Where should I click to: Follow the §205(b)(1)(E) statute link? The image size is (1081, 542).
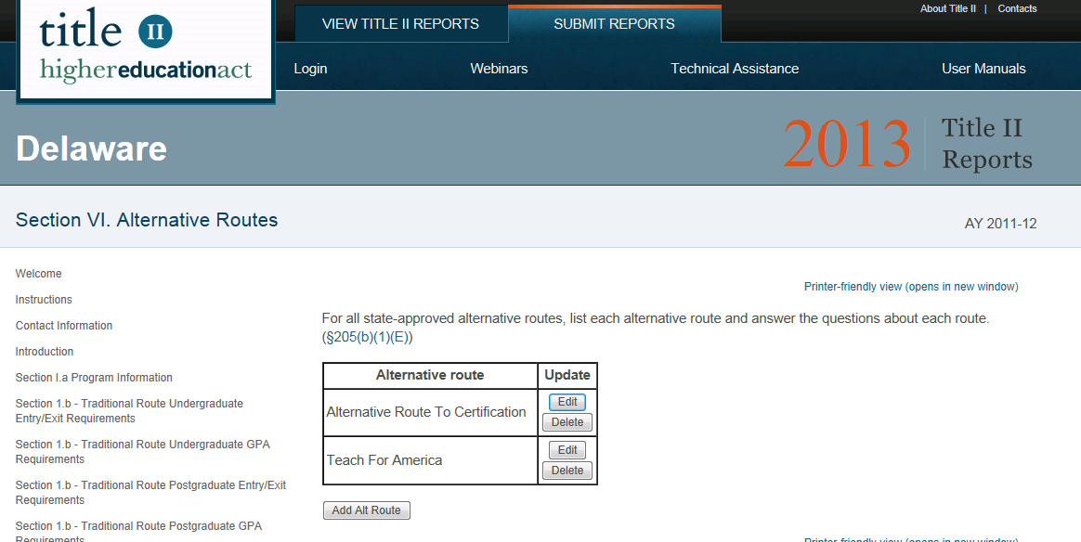click(x=368, y=338)
